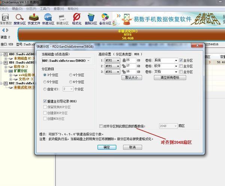Open the Partition (分区) menu
The height and width of the screenshot is (186, 225).
(31, 9)
